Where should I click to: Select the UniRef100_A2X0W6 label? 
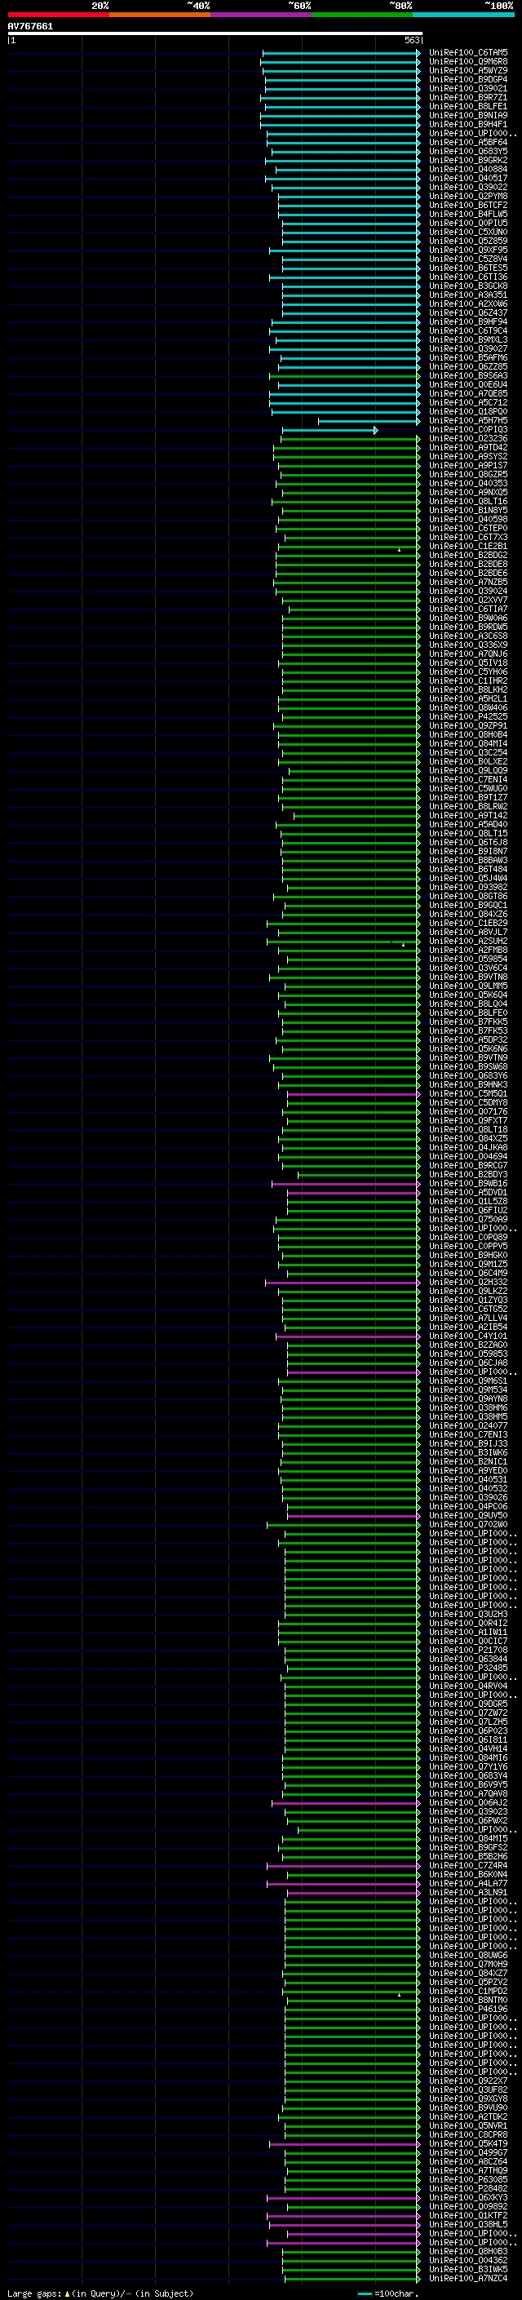click(x=467, y=304)
